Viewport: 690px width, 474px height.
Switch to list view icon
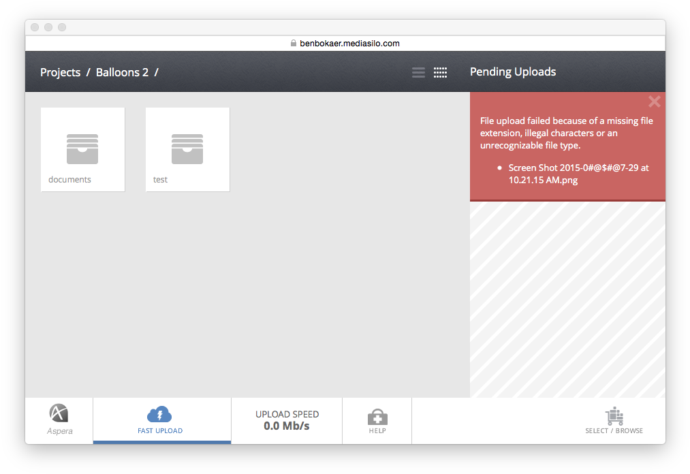(x=418, y=73)
